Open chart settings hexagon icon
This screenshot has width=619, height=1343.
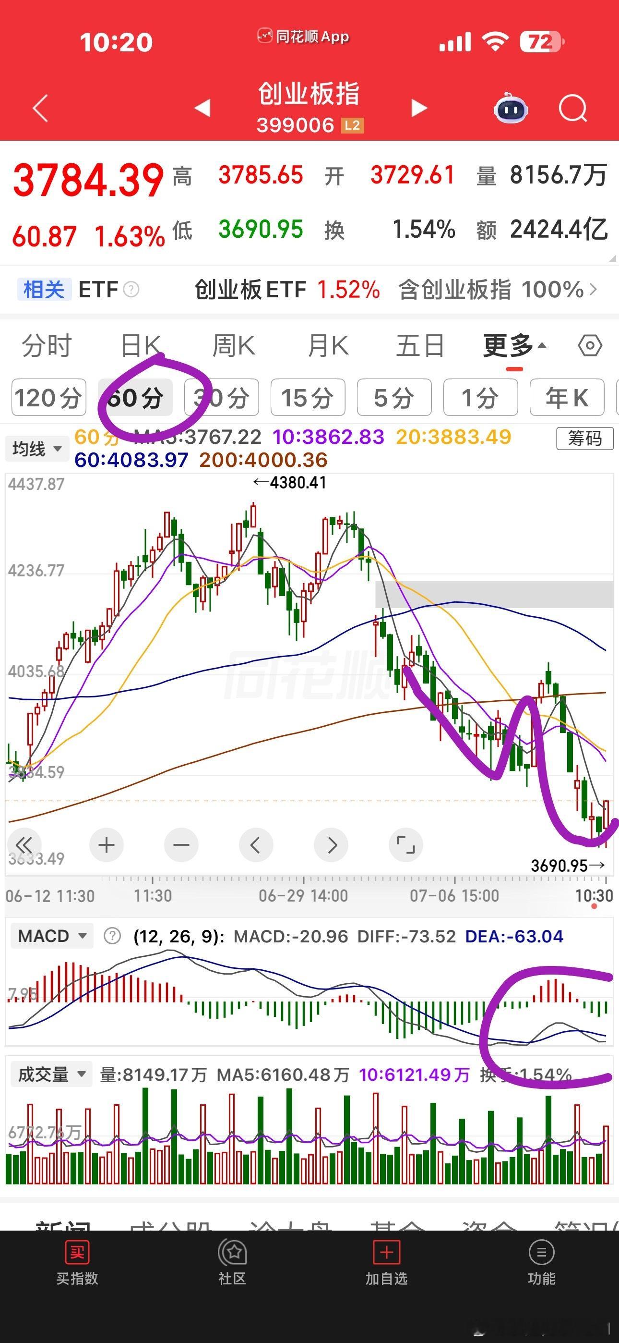coord(590,345)
